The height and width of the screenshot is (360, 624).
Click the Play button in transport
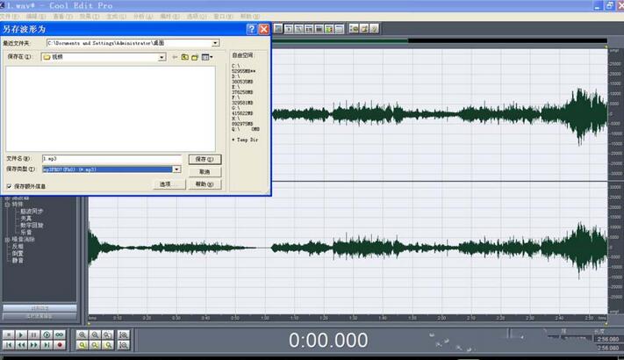(x=21, y=335)
